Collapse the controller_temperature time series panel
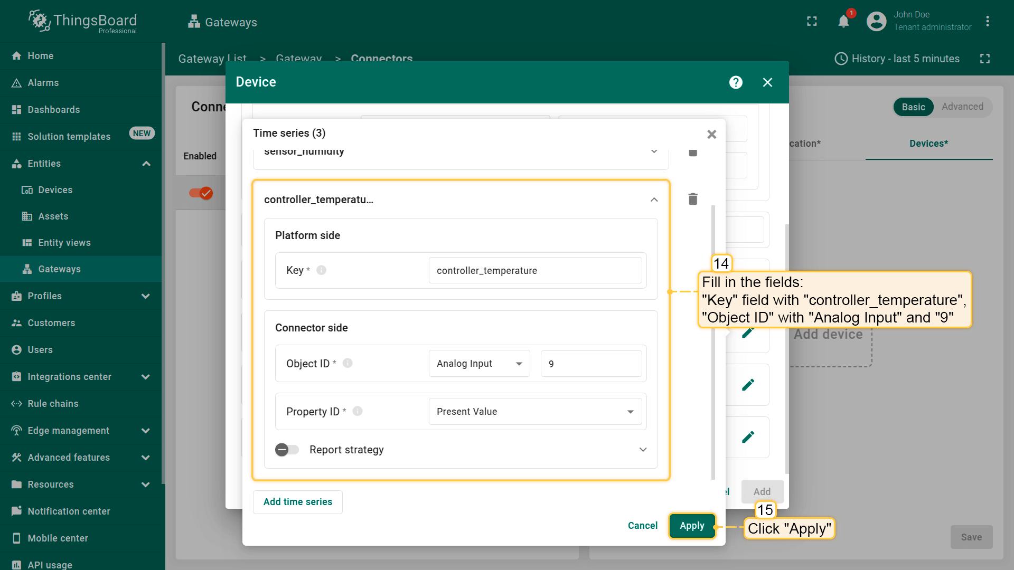This screenshot has width=1014, height=570. (x=654, y=199)
